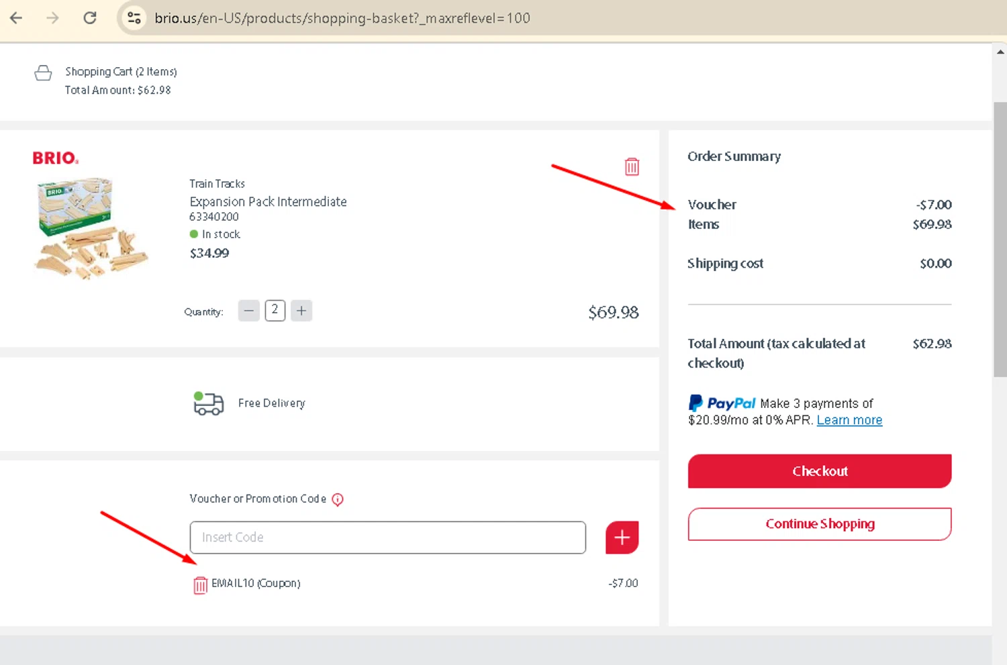Click the 'Shipping cost' label
Image resolution: width=1007 pixels, height=665 pixels.
(725, 264)
